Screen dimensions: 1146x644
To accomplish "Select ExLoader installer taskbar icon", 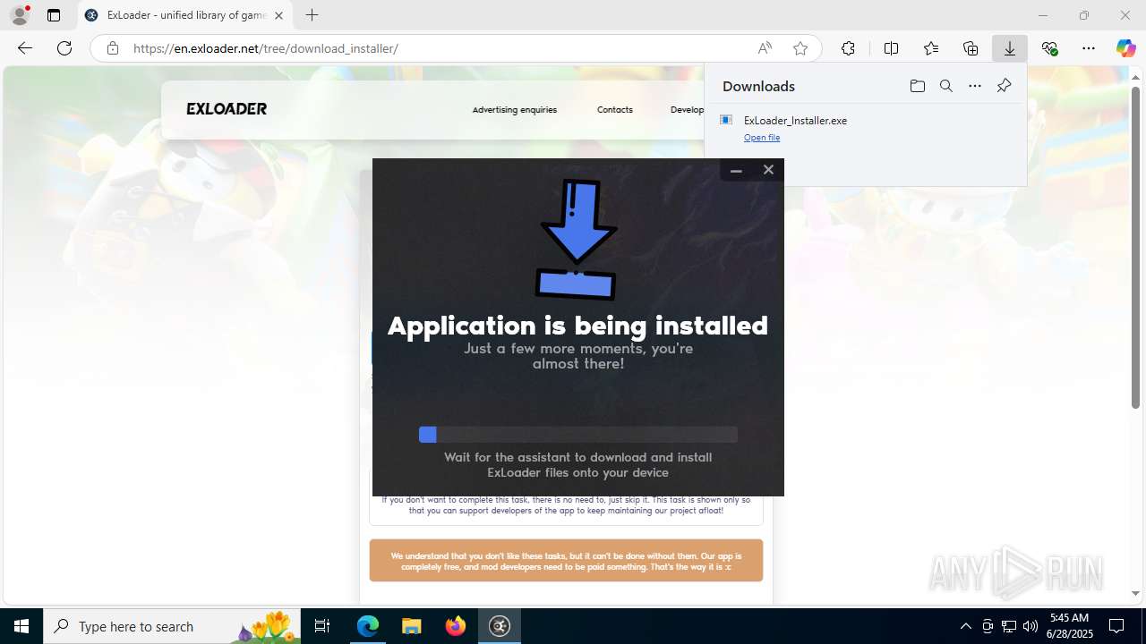I will click(500, 626).
